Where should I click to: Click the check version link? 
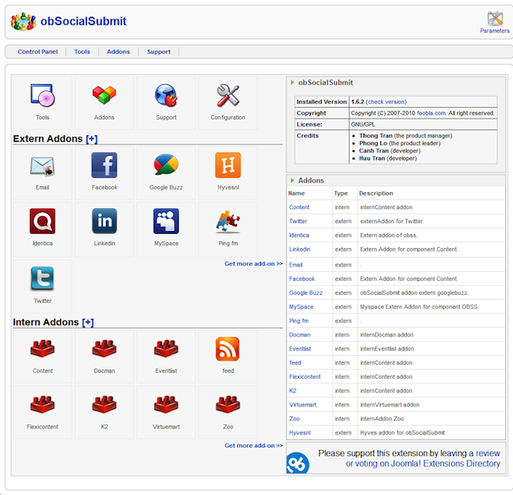(x=386, y=102)
